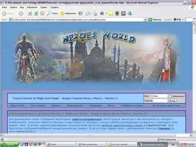Open the Избранное menu in menu bar
196x147 pixels.
pos(32,7)
